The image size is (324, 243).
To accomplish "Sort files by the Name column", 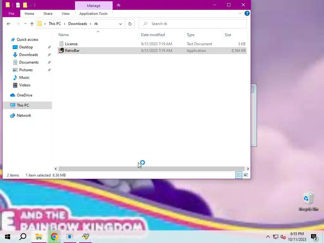I will (x=63, y=35).
